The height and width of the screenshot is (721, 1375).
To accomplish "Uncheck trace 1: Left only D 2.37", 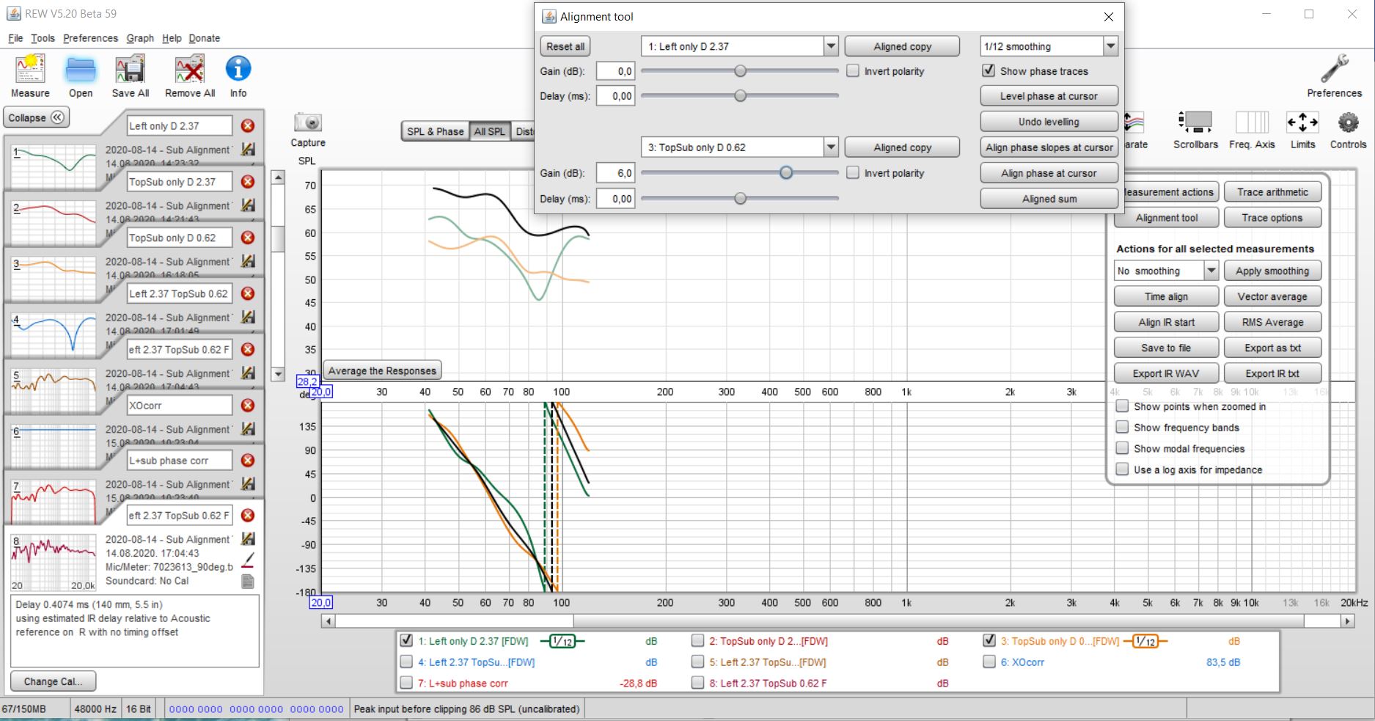I will click(406, 641).
